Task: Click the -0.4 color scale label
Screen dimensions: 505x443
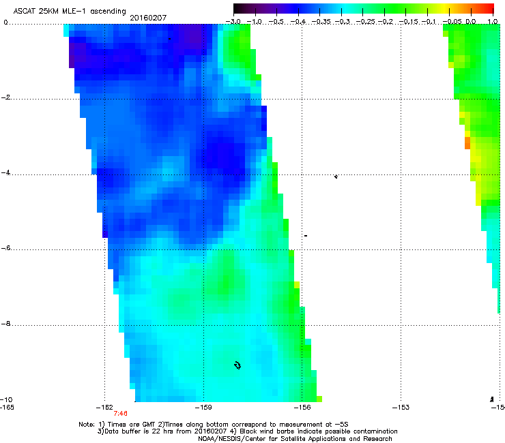Action: point(298,22)
